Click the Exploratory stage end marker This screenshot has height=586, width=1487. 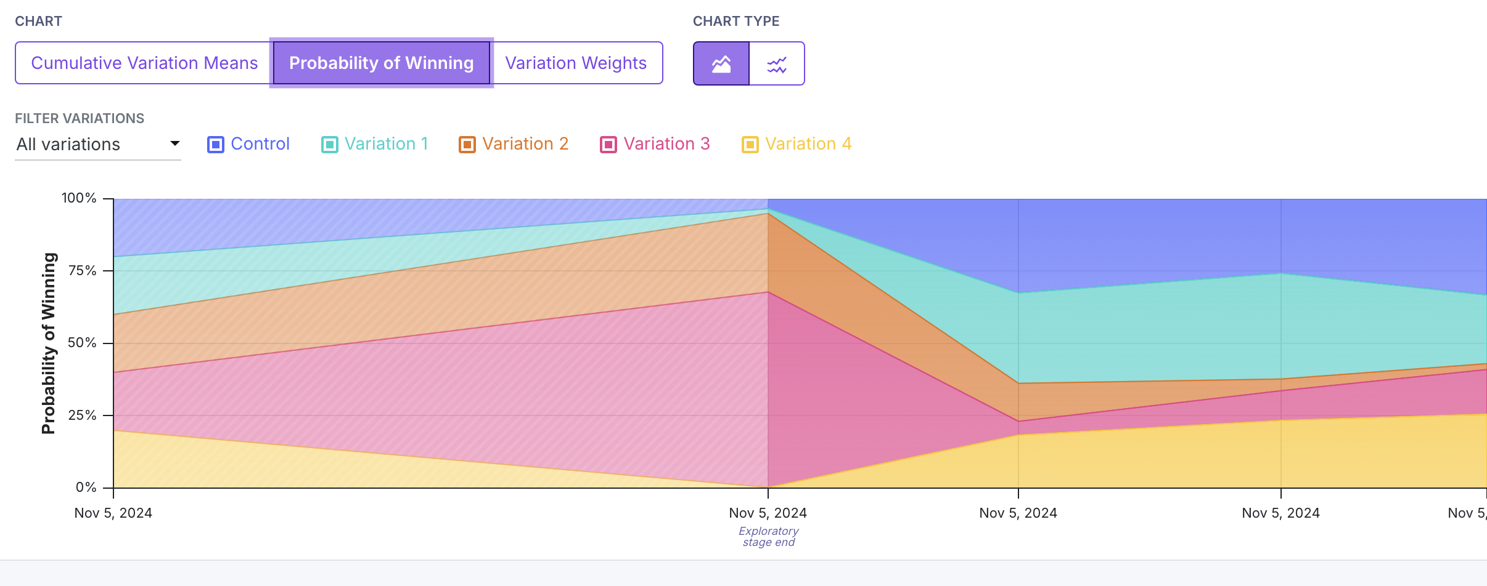pos(768,536)
